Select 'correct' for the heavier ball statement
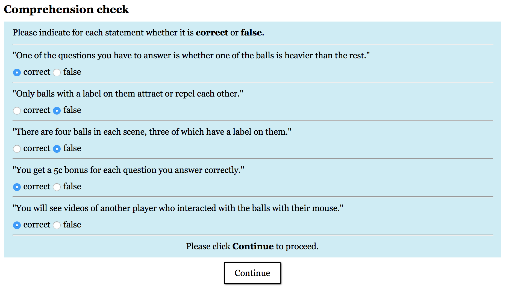Image resolution: width=506 pixels, height=288 pixels. click(x=17, y=72)
